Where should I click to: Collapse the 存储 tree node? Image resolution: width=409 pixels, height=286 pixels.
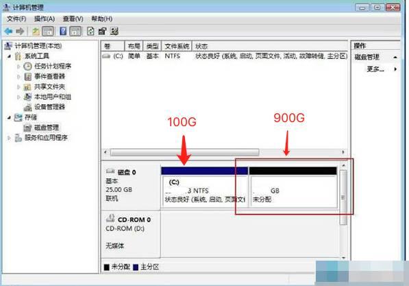coord(9,117)
